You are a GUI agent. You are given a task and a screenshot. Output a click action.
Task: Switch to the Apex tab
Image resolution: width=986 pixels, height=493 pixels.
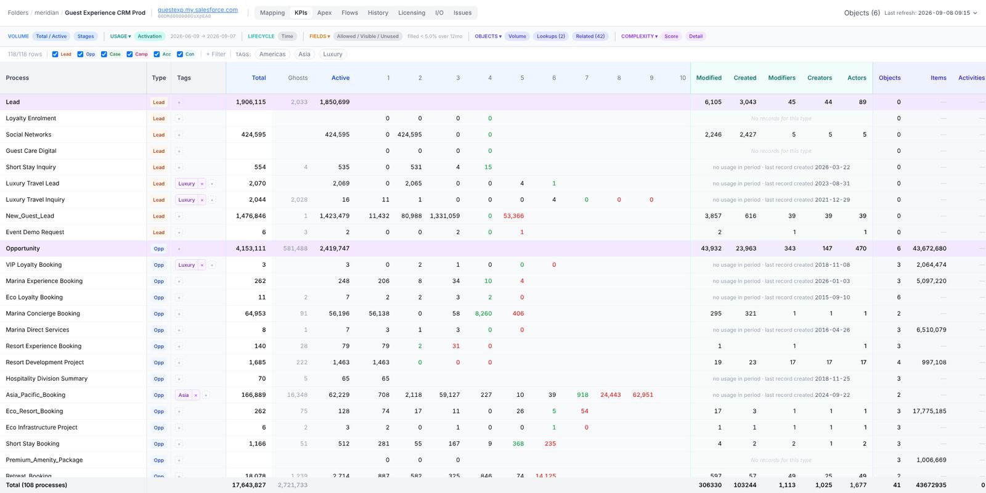point(324,13)
